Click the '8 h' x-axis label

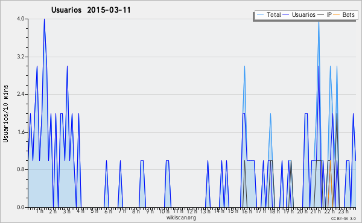pos(136,212)
